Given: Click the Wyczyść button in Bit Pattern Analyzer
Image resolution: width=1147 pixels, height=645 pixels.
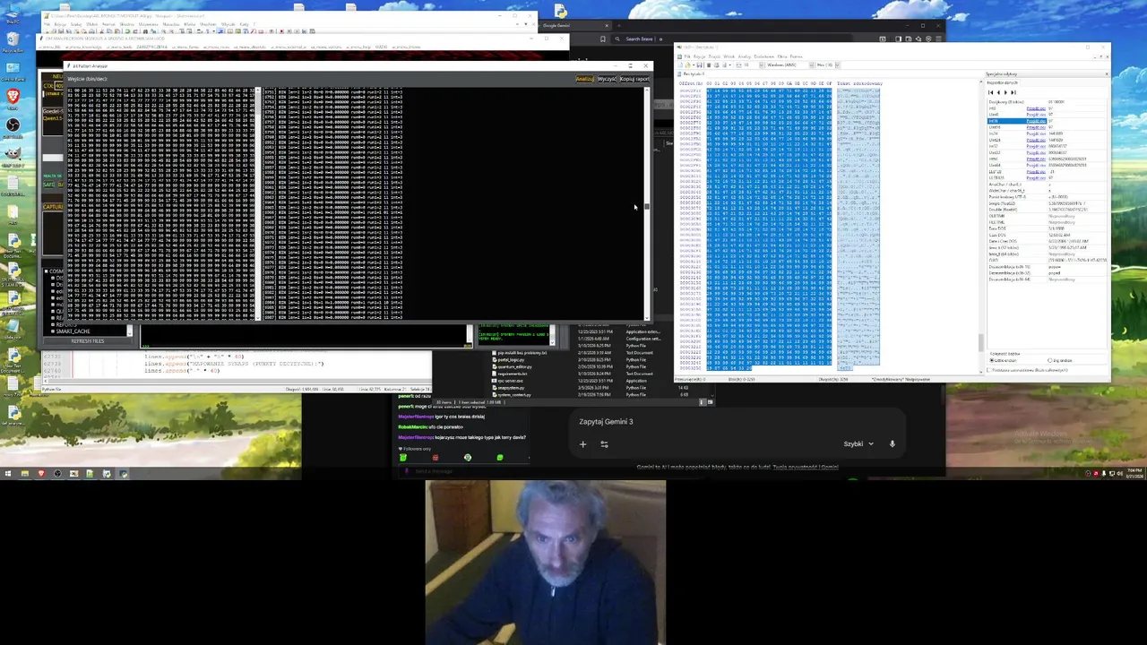Looking at the screenshot, I should [607, 79].
